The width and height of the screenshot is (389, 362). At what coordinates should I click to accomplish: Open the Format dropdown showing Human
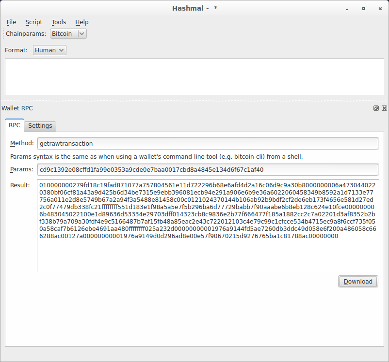(x=49, y=50)
